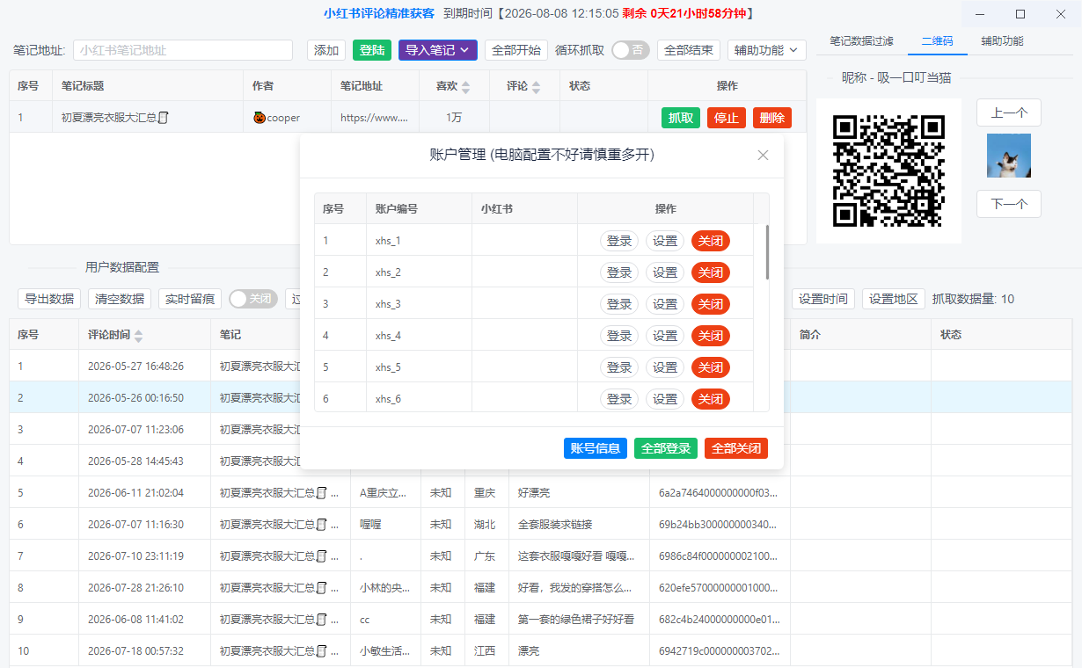Click cooper author avatar icon
This screenshot has width=1082, height=668.
pyautogui.click(x=260, y=118)
